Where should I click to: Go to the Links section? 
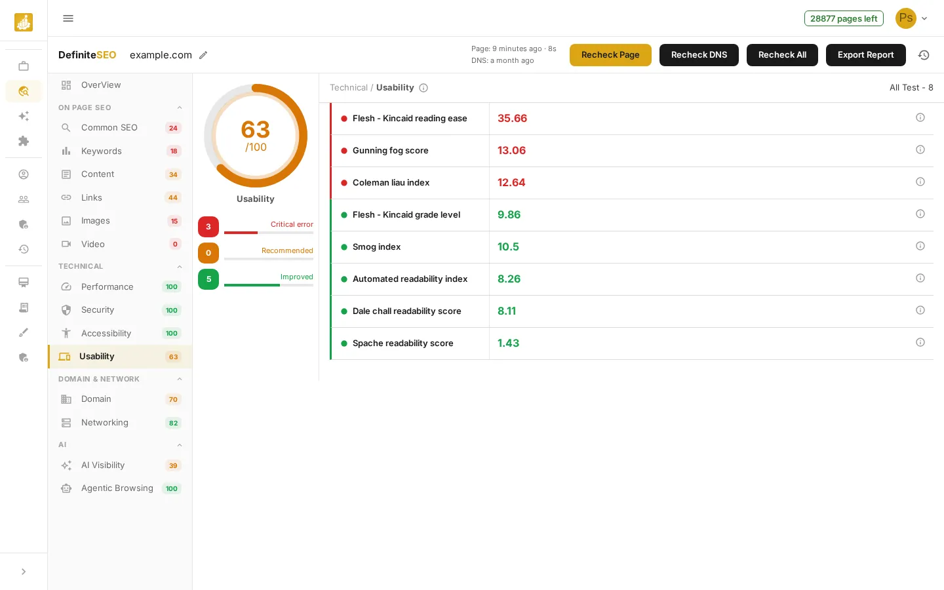[120, 197]
